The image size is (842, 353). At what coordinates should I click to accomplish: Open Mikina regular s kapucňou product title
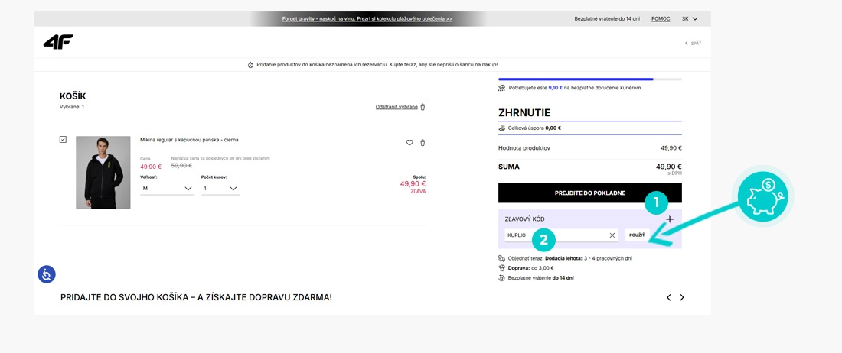pyautogui.click(x=189, y=140)
